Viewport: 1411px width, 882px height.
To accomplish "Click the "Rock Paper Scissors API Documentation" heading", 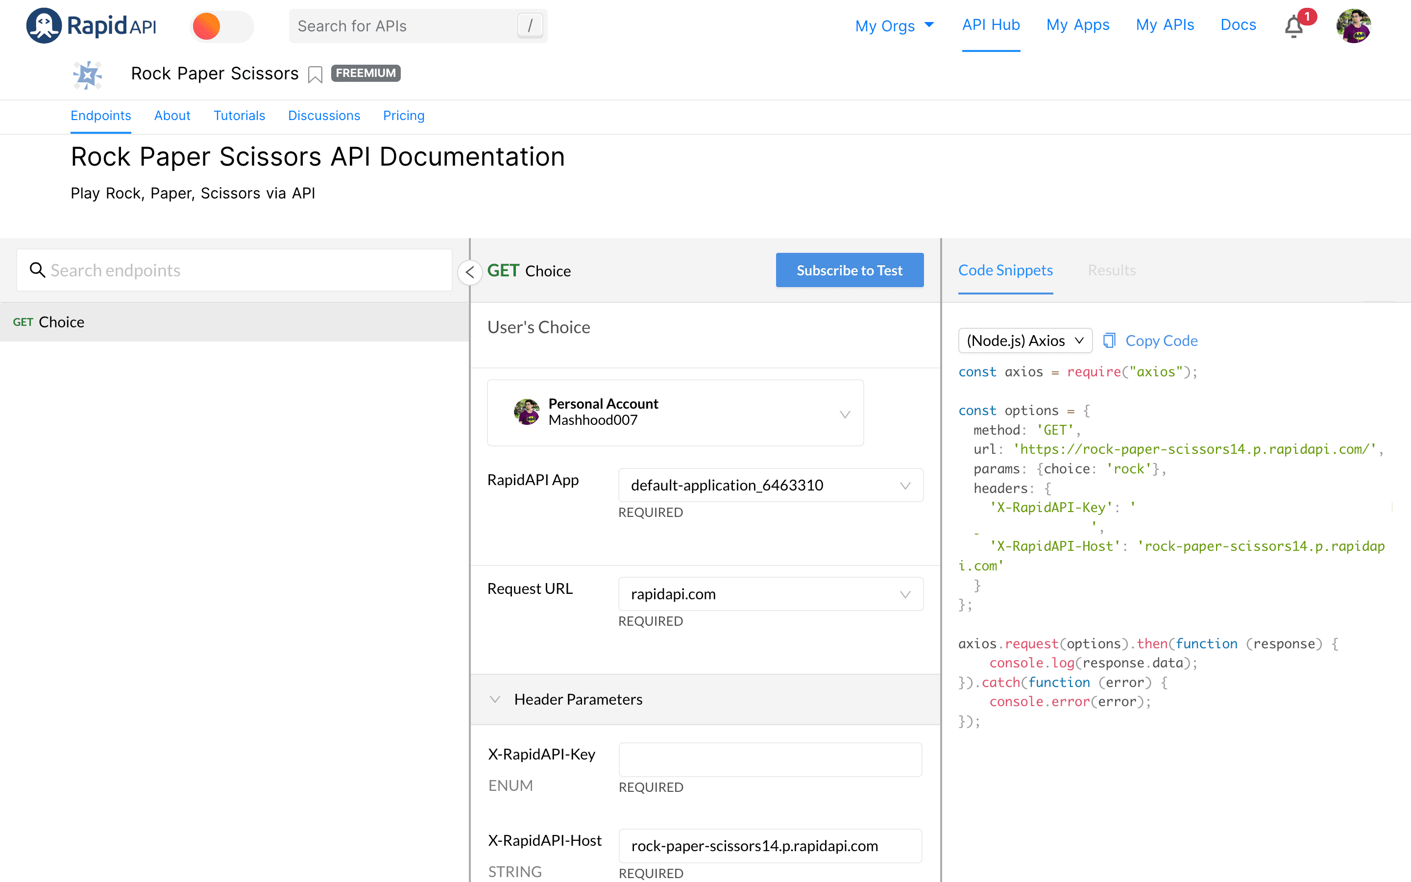I will point(318,156).
